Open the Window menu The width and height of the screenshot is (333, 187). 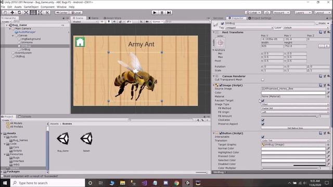[61, 7]
